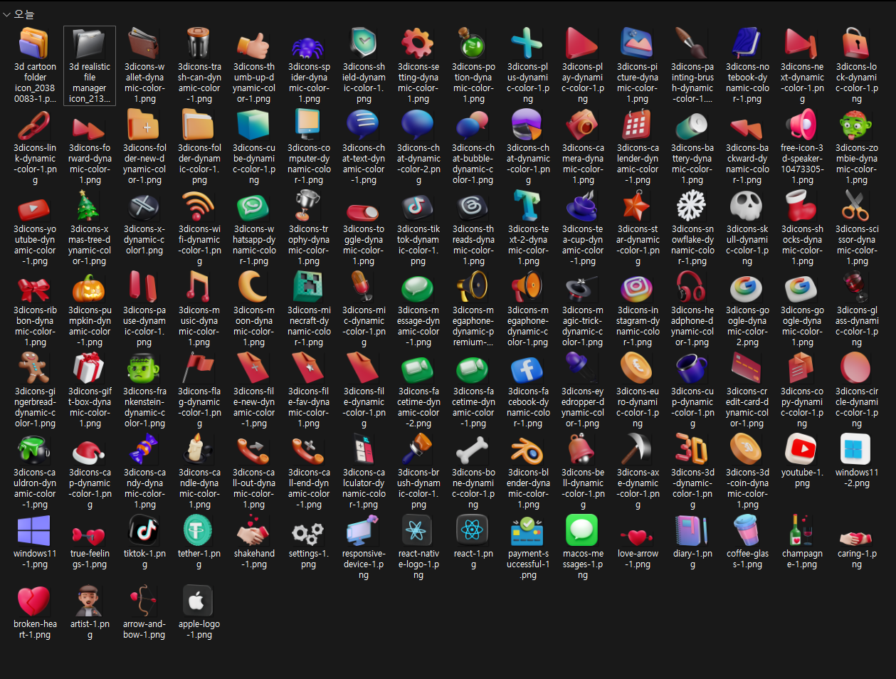Select the tiktok-dynamic-color 3dicons file
896x679 pixels.
[418, 228]
